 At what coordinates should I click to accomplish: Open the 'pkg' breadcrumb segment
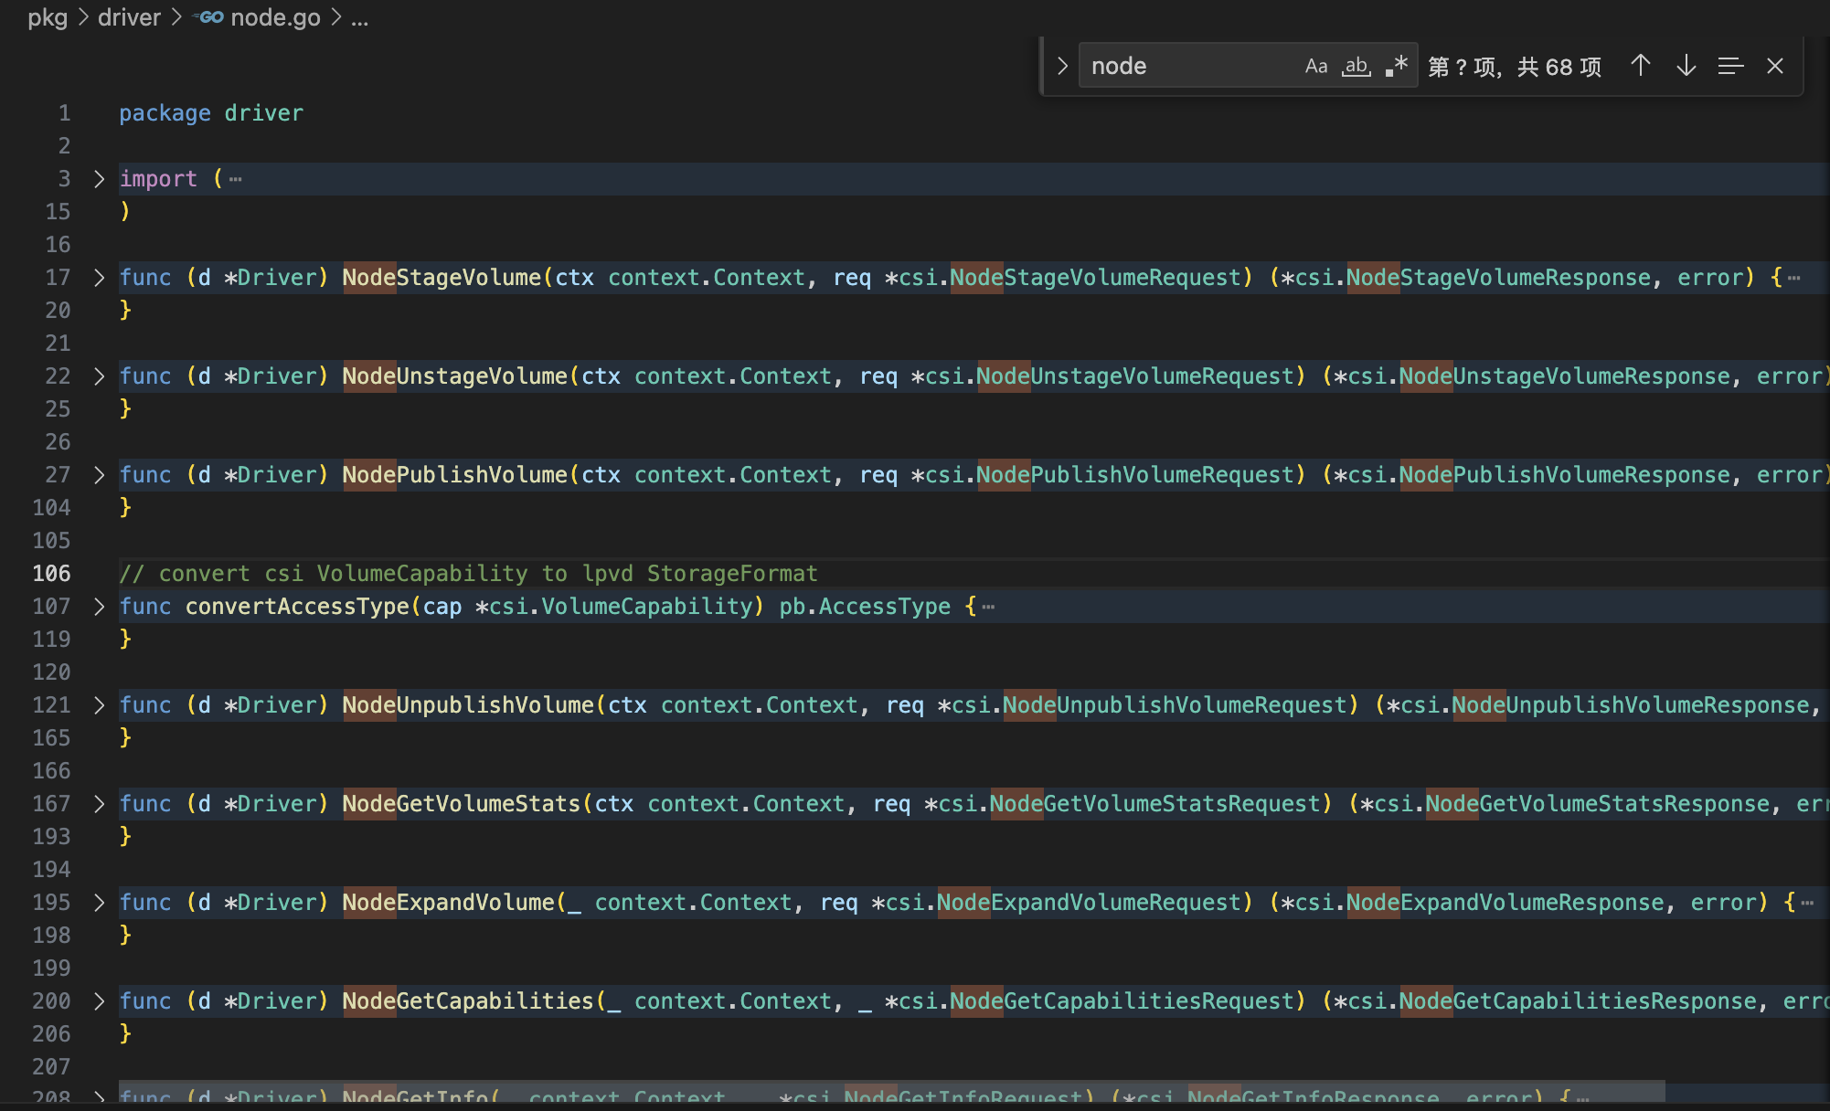(48, 17)
